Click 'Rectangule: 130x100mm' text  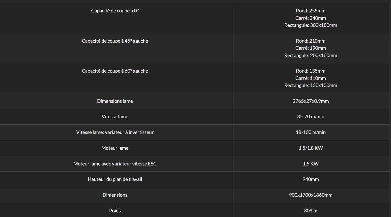pyautogui.click(x=311, y=86)
